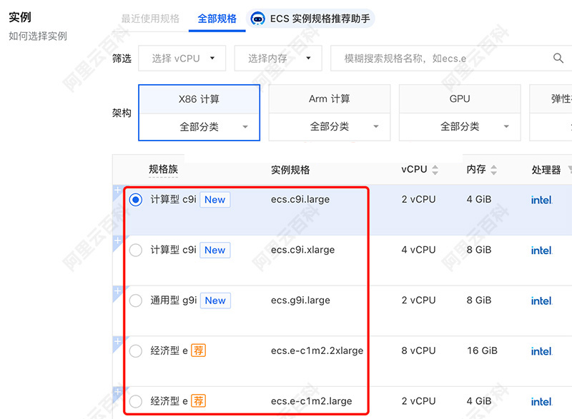This screenshot has width=572, height=419.
Task: Sort by 内存 column arrows
Action: tap(493, 170)
